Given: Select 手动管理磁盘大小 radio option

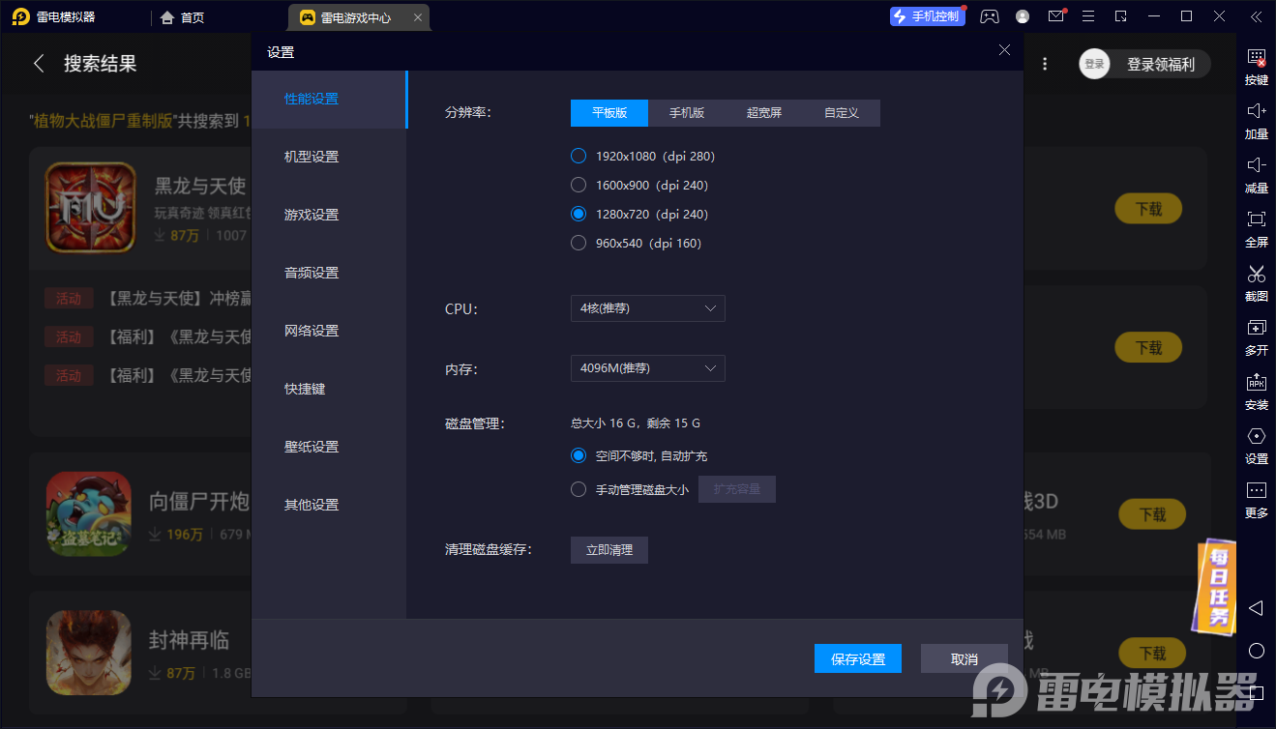Looking at the screenshot, I should [x=579, y=489].
